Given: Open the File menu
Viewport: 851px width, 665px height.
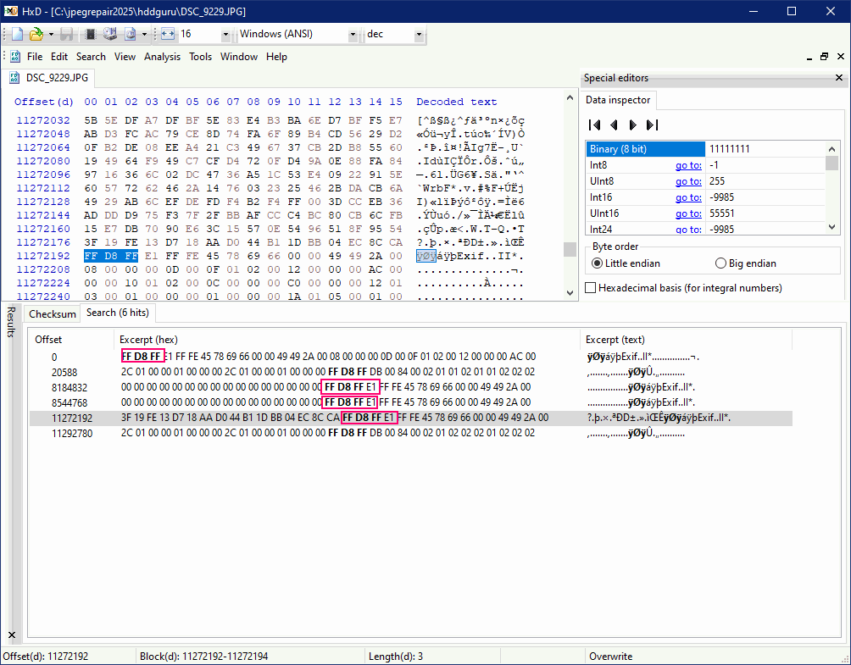Looking at the screenshot, I should [x=35, y=57].
